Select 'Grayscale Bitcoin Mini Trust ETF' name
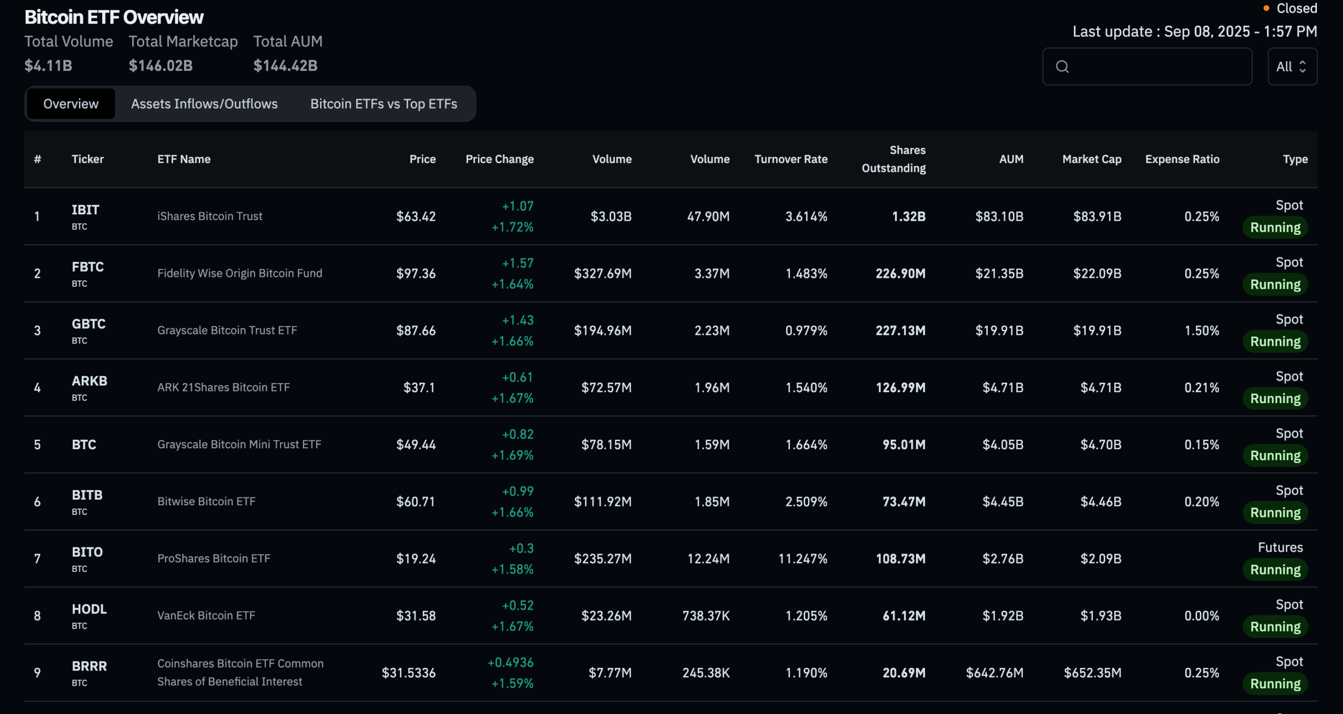Screen dimensions: 1343x714 (x=239, y=445)
